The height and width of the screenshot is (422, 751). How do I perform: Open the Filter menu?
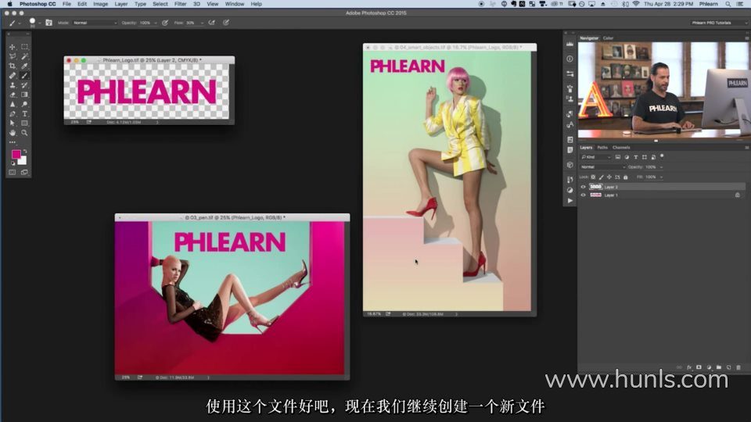(180, 4)
